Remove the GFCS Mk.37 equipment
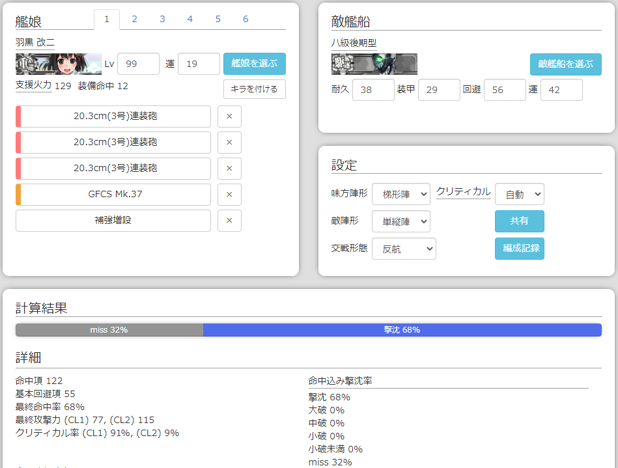The image size is (618, 468). point(229,194)
